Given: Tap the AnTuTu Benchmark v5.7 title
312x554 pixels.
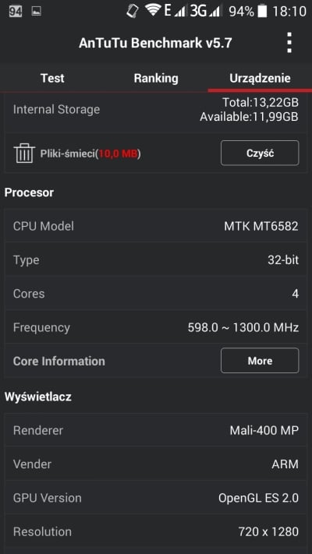Looking at the screenshot, I should [155, 43].
